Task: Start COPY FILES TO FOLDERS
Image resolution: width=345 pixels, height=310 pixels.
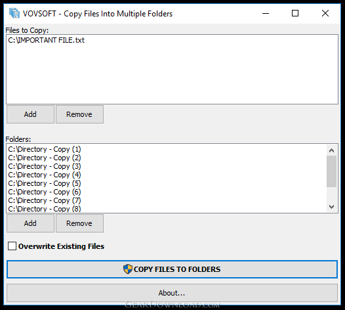Action: [x=172, y=269]
